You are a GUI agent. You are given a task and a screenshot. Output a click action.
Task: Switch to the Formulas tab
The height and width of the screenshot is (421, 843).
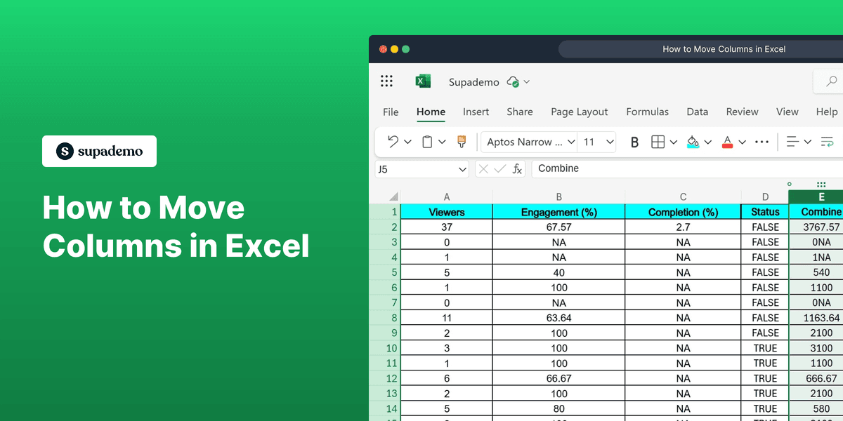[x=647, y=112]
